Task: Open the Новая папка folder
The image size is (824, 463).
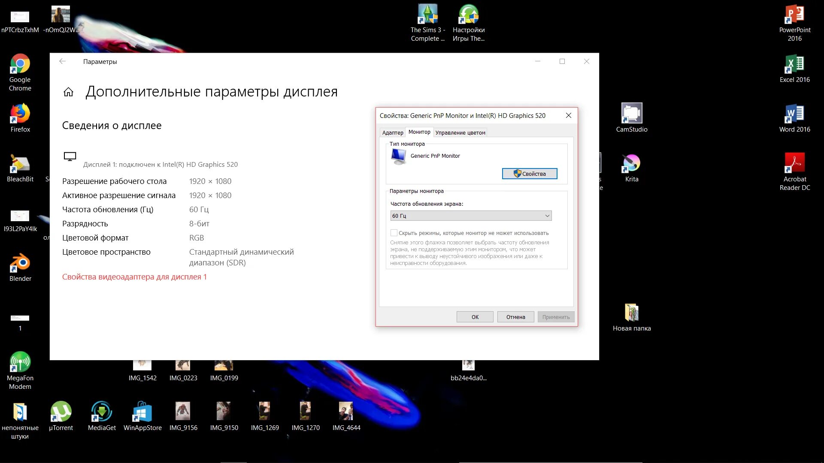Action: 631,313
